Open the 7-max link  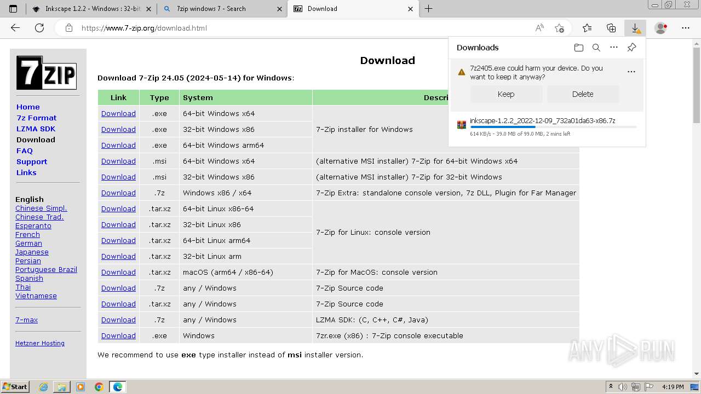tap(26, 320)
